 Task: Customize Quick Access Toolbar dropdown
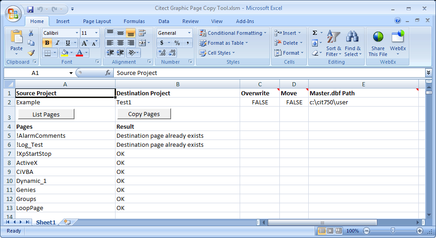[x=72, y=9]
